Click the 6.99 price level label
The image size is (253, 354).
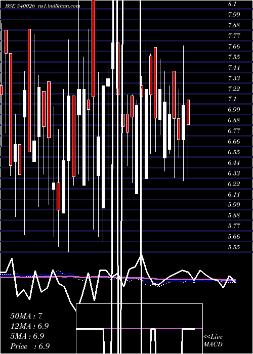[234, 110]
